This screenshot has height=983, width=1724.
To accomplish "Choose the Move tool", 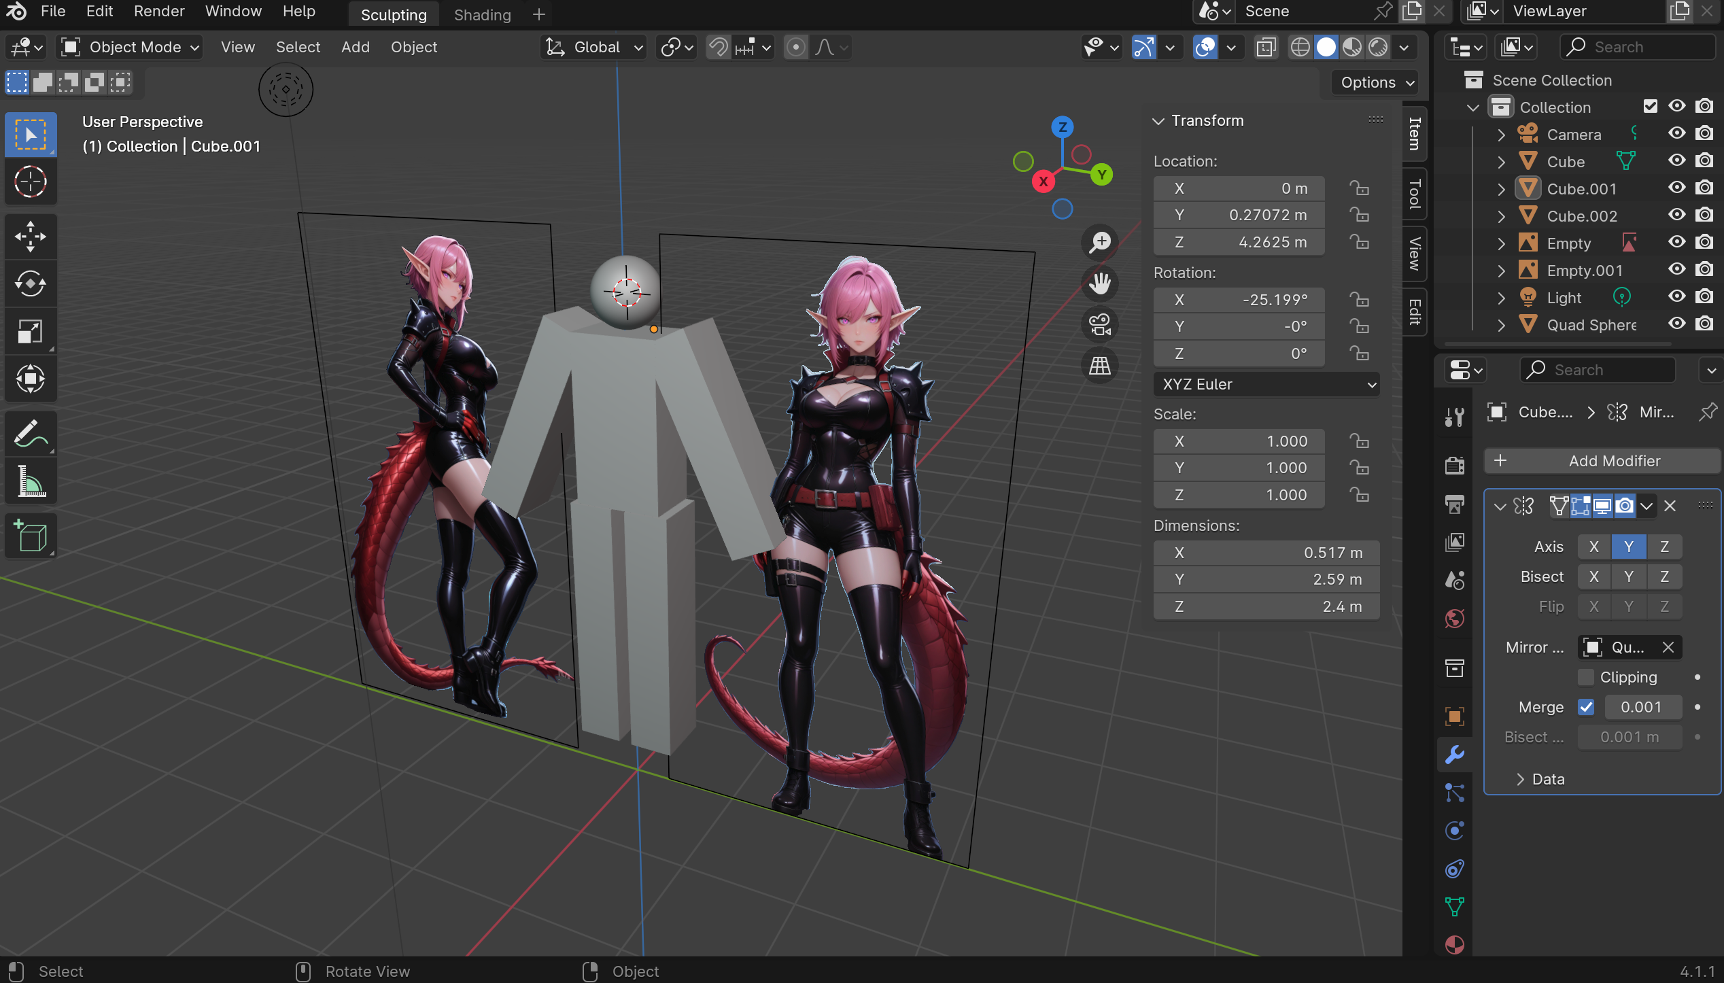I will click(x=31, y=237).
